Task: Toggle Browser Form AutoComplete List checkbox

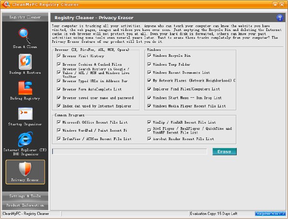Action: pyautogui.click(x=59, y=89)
